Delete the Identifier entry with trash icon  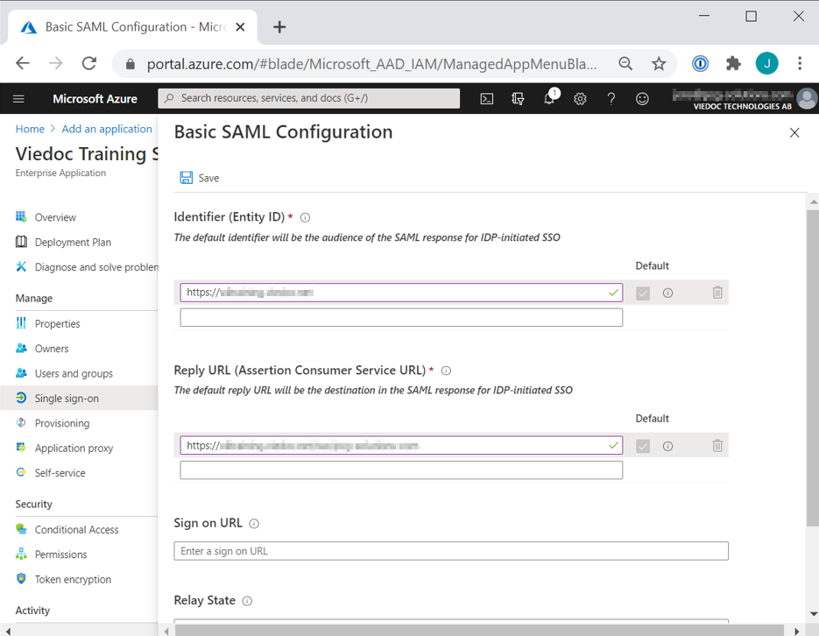[717, 293]
